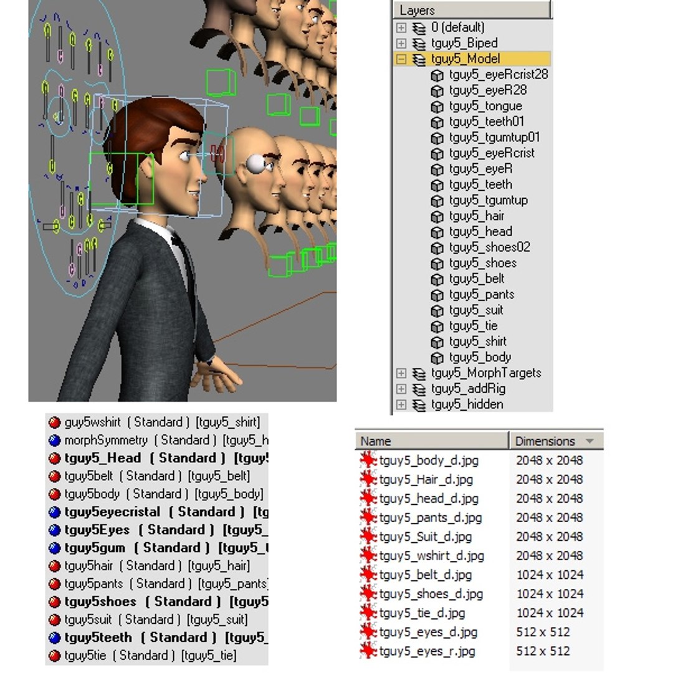The height and width of the screenshot is (673, 673).
Task: Select the tguy5_eyeRcrist object row
Action: 492,153
